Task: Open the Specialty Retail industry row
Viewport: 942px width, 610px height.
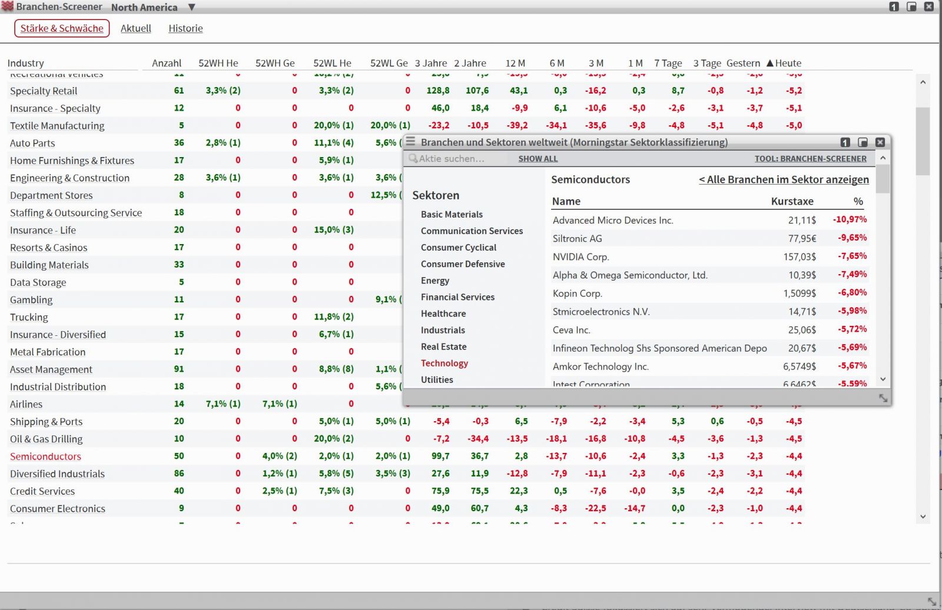Action: click(44, 91)
